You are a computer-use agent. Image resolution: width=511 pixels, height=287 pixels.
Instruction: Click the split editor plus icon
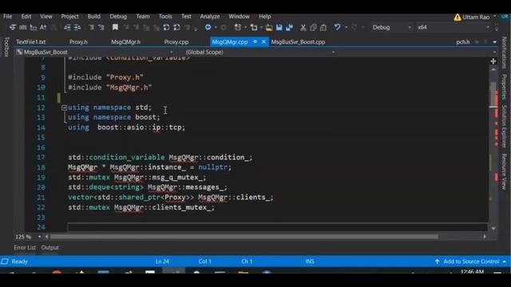coord(493,61)
